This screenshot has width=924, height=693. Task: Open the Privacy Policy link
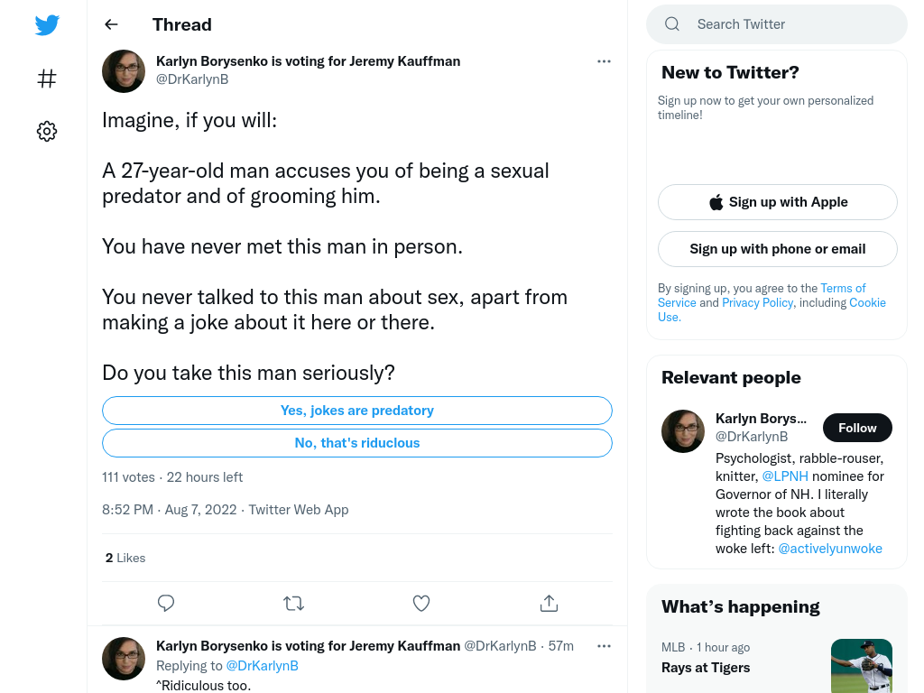pyautogui.click(x=758, y=303)
